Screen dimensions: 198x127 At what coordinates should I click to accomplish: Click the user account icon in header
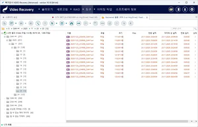click(x=185, y=9)
